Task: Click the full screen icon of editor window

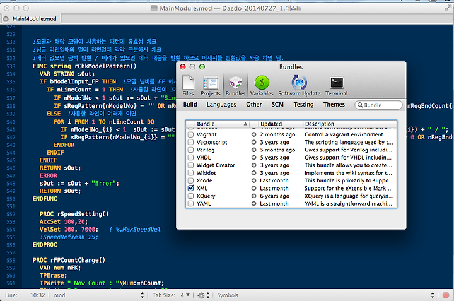Action: point(447,8)
